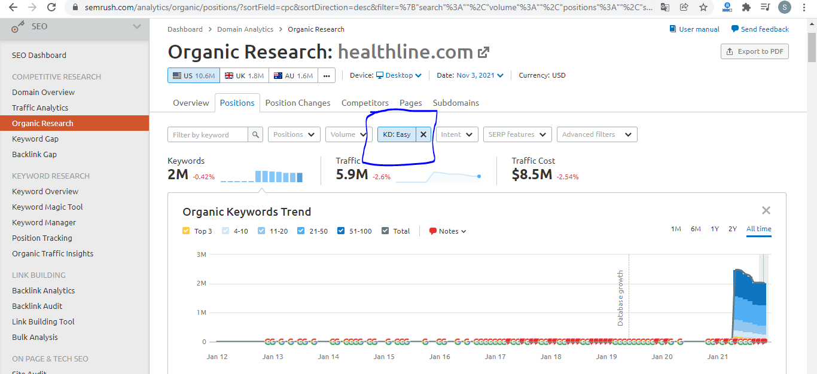Open the translate page icon in address bar
This screenshot has height=374, width=817.
pyautogui.click(x=665, y=7)
